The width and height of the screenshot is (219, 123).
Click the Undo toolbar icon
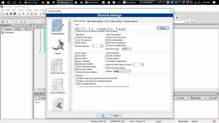[x=20, y=14]
